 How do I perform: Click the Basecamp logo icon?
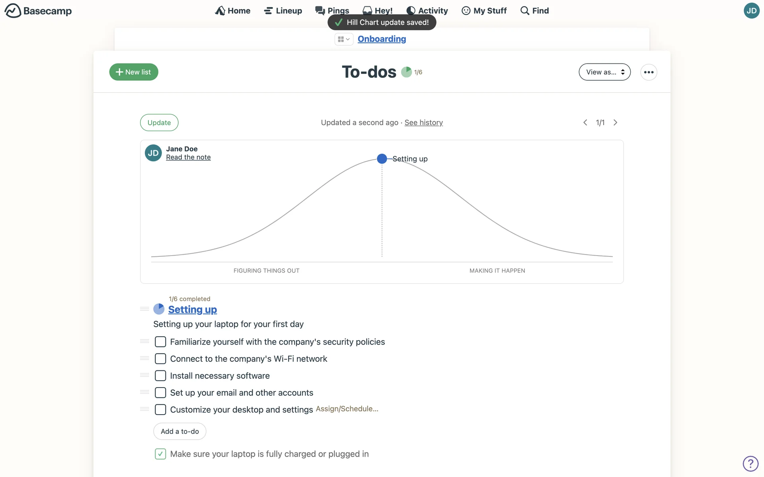[13, 11]
